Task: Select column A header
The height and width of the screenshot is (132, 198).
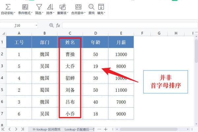Action: pyautogui.click(x=19, y=33)
